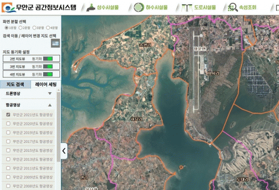The width and height of the screenshot is (279, 190).
Task: Click the map selection layer icon
Action: (x=55, y=43)
